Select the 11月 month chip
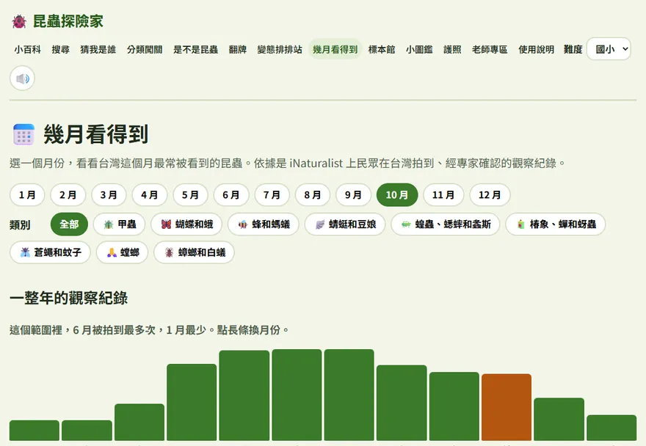The width and height of the screenshot is (646, 446). click(x=443, y=195)
